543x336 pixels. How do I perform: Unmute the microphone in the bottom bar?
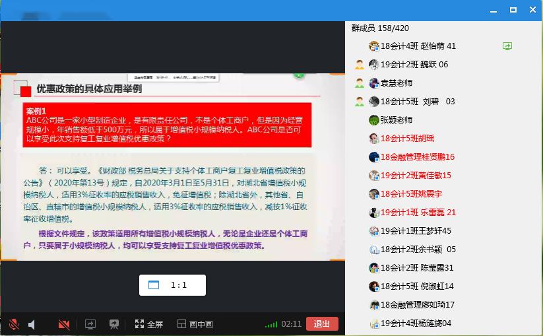click(14, 324)
